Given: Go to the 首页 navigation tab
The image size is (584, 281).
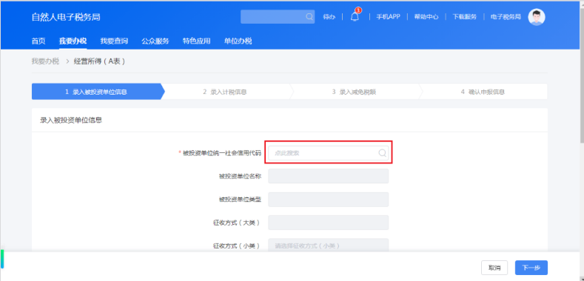Looking at the screenshot, I should (x=38, y=41).
